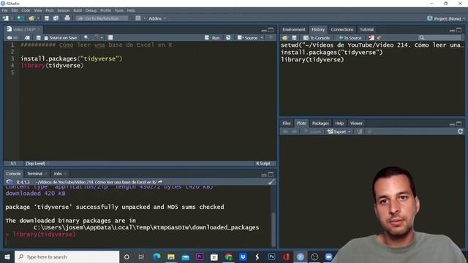This screenshot has width=468, height=263.
Task: Open the Addins dropdown
Action: click(x=157, y=18)
